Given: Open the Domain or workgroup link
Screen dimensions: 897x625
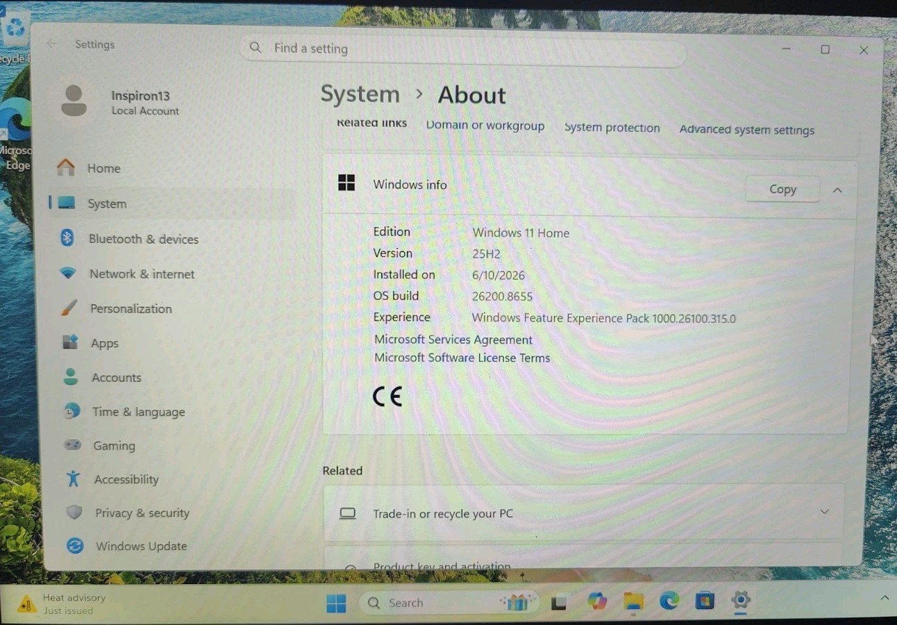Looking at the screenshot, I should (x=485, y=126).
